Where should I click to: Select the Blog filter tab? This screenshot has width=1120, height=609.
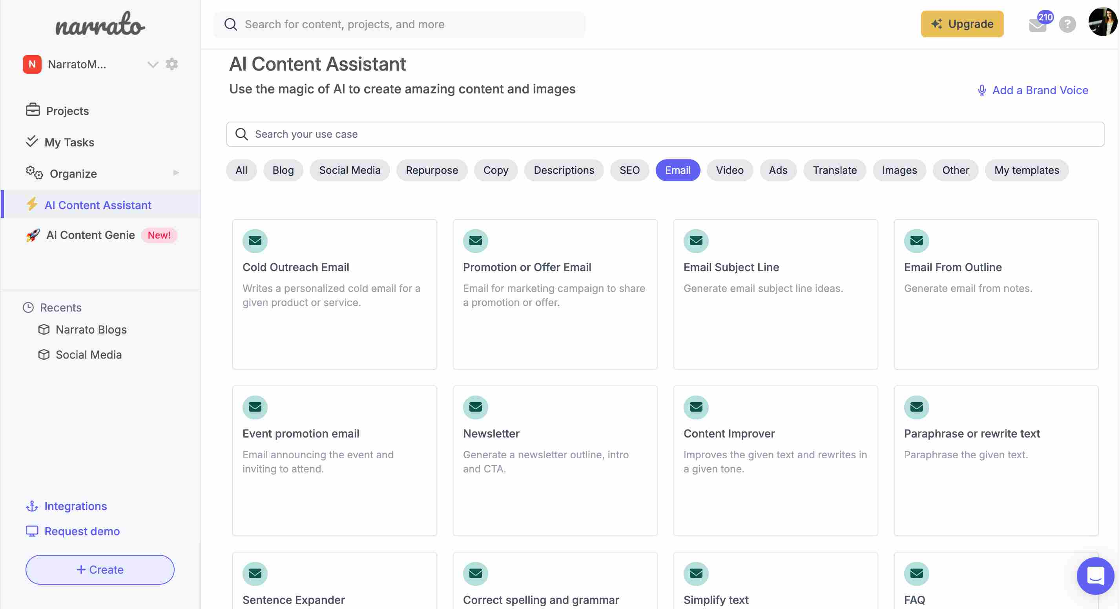click(x=283, y=170)
